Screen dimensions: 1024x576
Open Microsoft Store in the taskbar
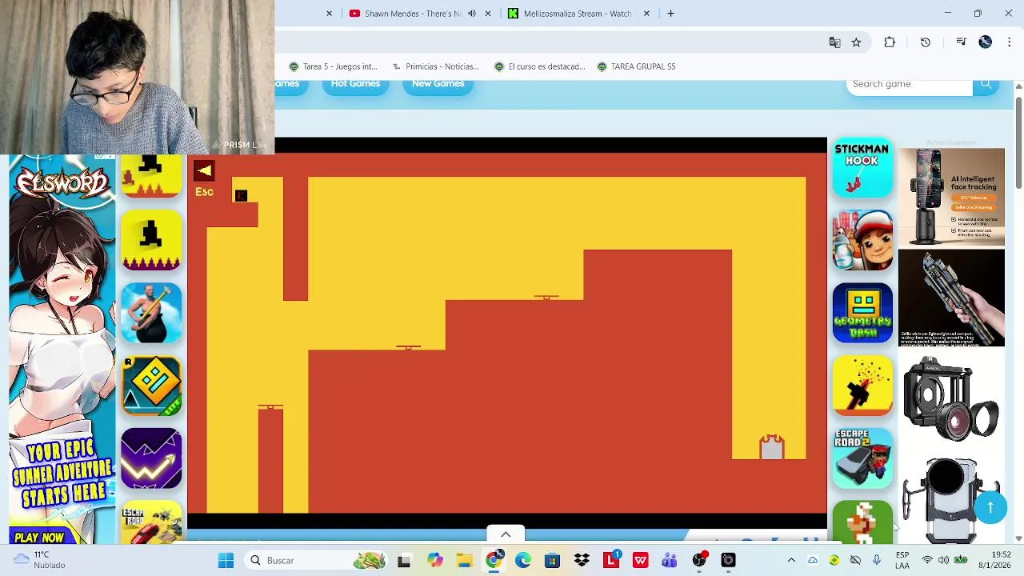click(552, 560)
